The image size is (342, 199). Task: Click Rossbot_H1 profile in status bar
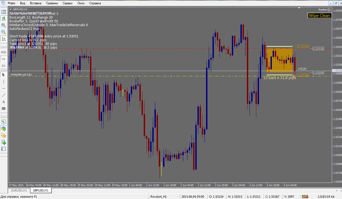coord(159,197)
